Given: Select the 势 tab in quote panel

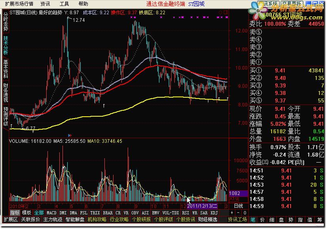Looking at the screenshot, I should [291, 220].
